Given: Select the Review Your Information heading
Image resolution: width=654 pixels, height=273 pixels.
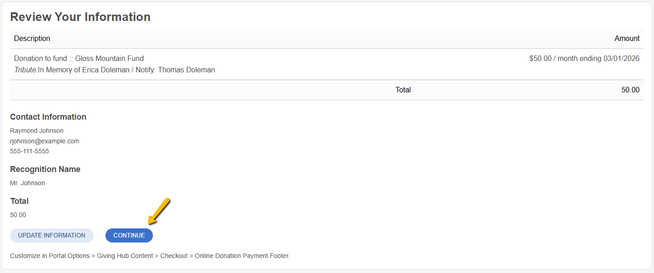Looking at the screenshot, I should coord(80,17).
